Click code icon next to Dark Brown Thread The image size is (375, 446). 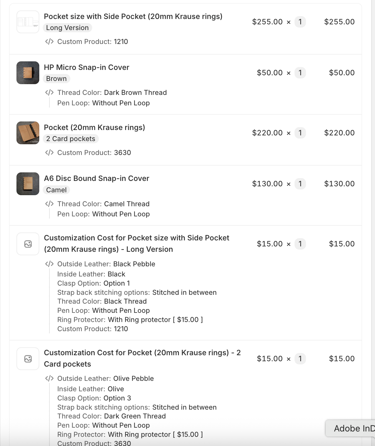(x=49, y=92)
